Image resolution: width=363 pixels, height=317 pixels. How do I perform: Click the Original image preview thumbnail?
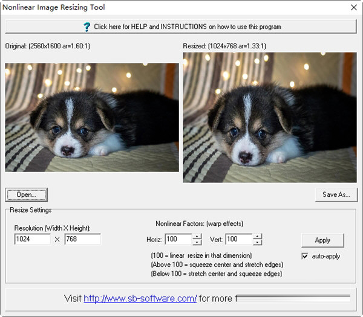[x=92, y=117]
